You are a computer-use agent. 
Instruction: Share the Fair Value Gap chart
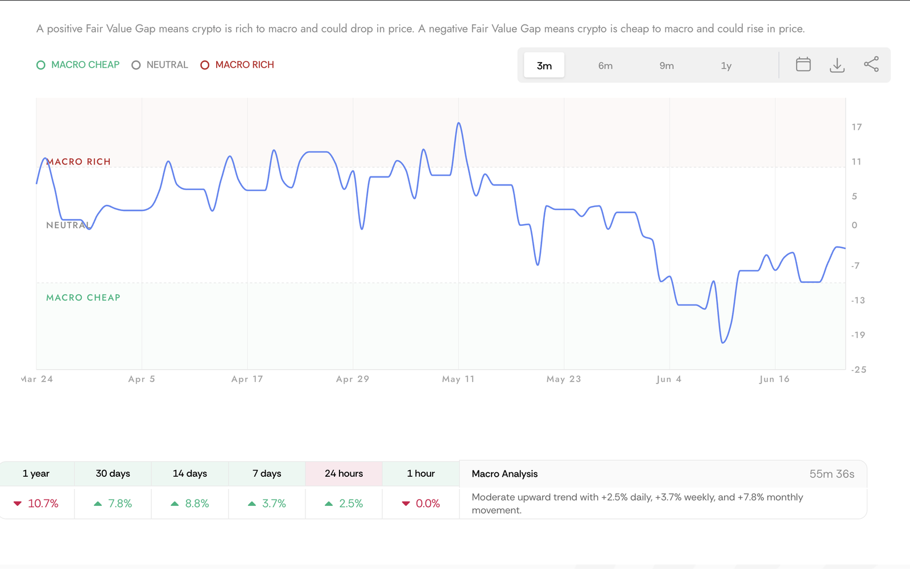coord(871,64)
